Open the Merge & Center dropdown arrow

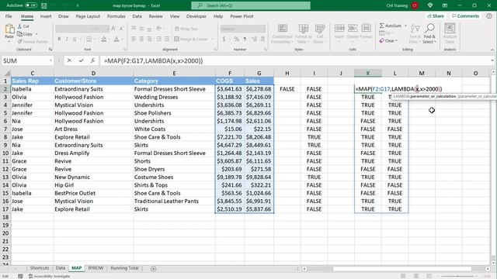pos(212,39)
